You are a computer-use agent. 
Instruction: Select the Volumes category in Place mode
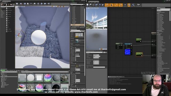click(x=2, y=16)
